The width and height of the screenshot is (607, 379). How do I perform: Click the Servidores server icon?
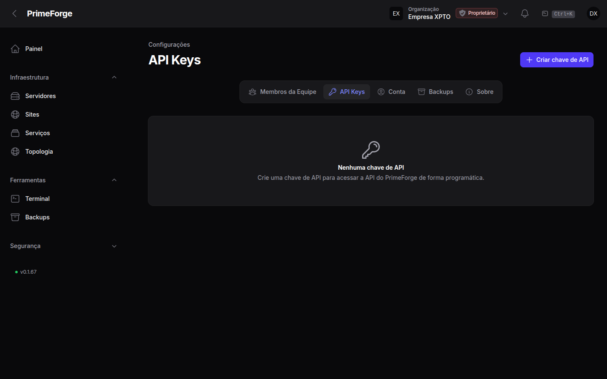point(15,96)
